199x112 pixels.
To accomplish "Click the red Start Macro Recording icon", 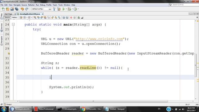I will click(x=71, y=17).
